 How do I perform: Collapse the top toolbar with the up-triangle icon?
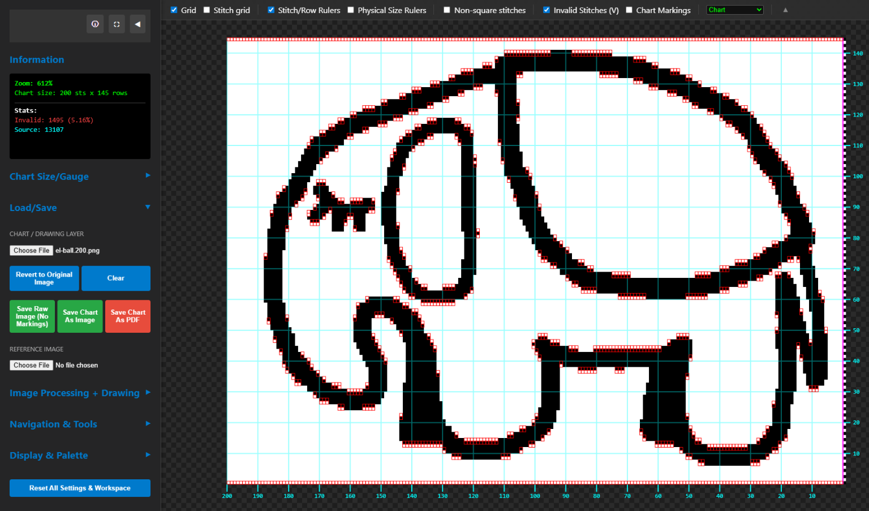[785, 10]
